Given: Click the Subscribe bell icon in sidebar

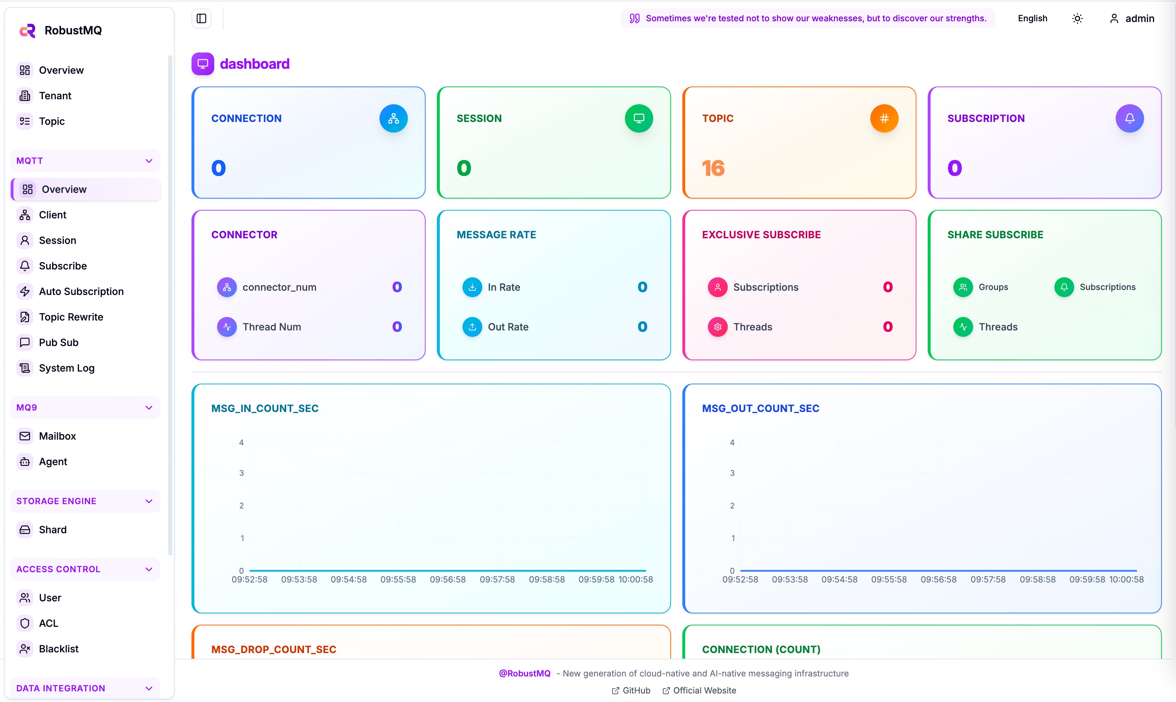Looking at the screenshot, I should 25,266.
